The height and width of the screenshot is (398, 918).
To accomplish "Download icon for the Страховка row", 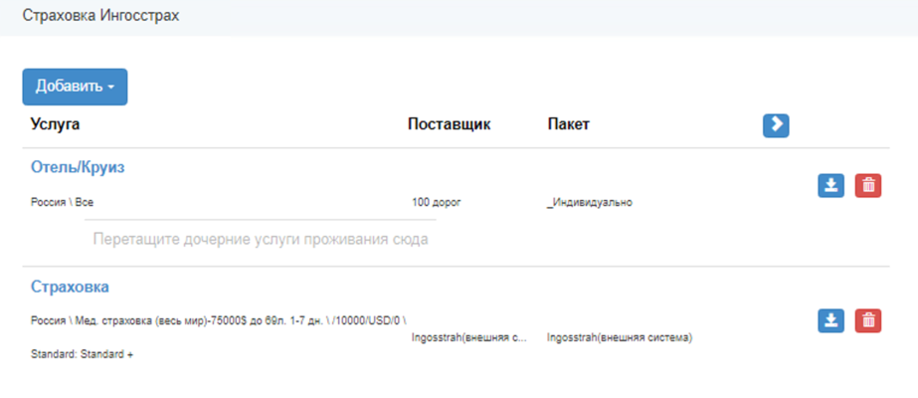I will click(x=830, y=320).
